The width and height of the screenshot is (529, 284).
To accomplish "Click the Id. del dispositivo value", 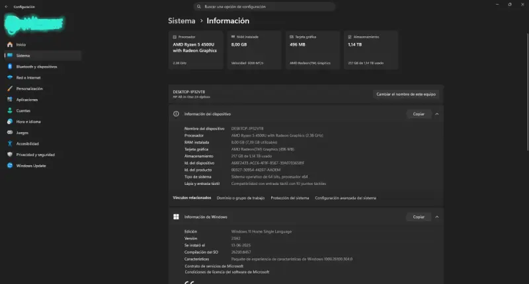I will pyautogui.click(x=268, y=163).
